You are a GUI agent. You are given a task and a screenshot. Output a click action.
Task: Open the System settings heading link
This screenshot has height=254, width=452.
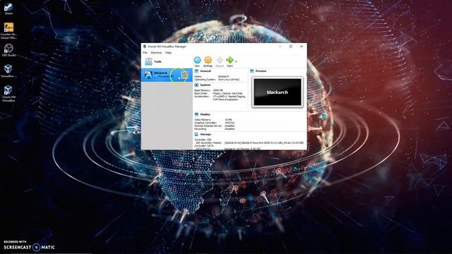coord(206,85)
